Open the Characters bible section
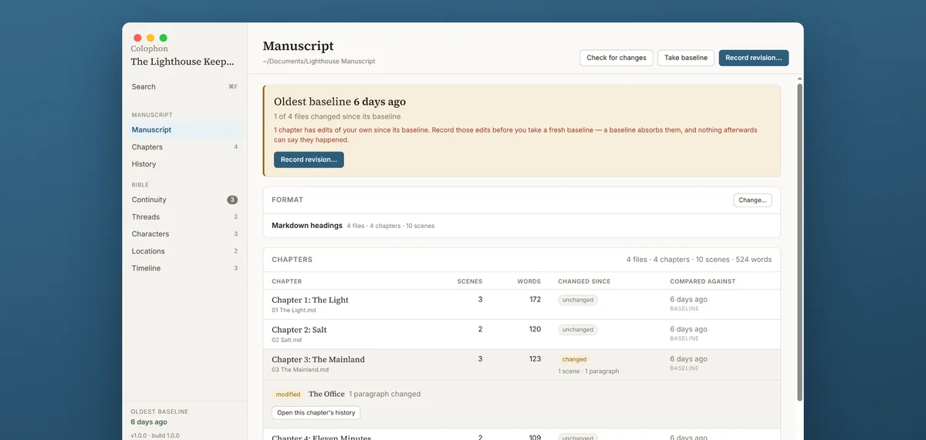 pos(184,234)
